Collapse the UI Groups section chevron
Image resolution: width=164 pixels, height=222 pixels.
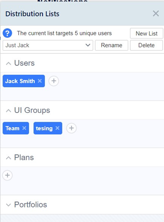(x=9, y=111)
